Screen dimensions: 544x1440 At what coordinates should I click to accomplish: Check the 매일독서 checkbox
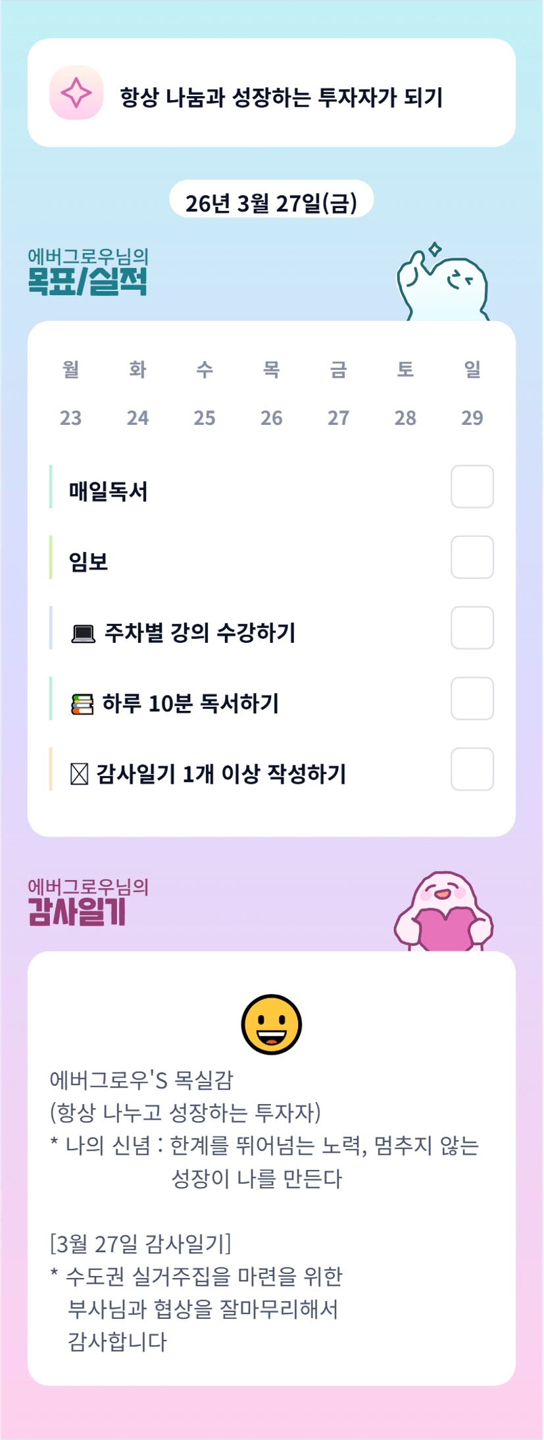click(x=472, y=487)
